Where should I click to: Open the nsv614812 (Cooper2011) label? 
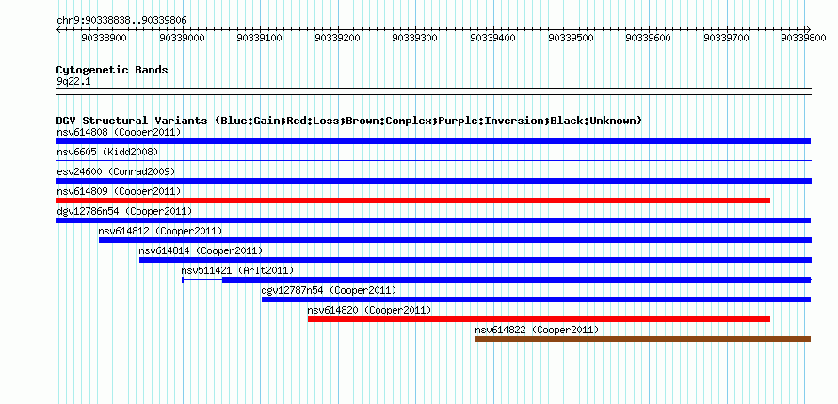coord(160,231)
